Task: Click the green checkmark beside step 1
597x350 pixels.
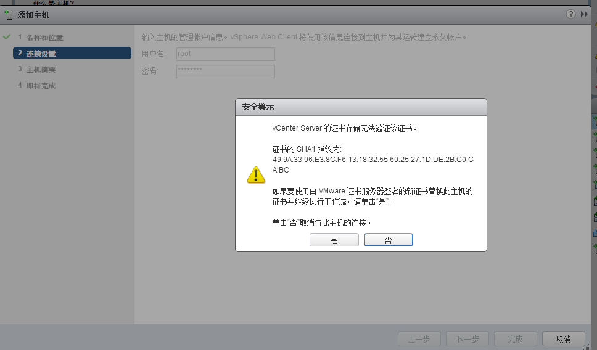Action: (x=6, y=37)
